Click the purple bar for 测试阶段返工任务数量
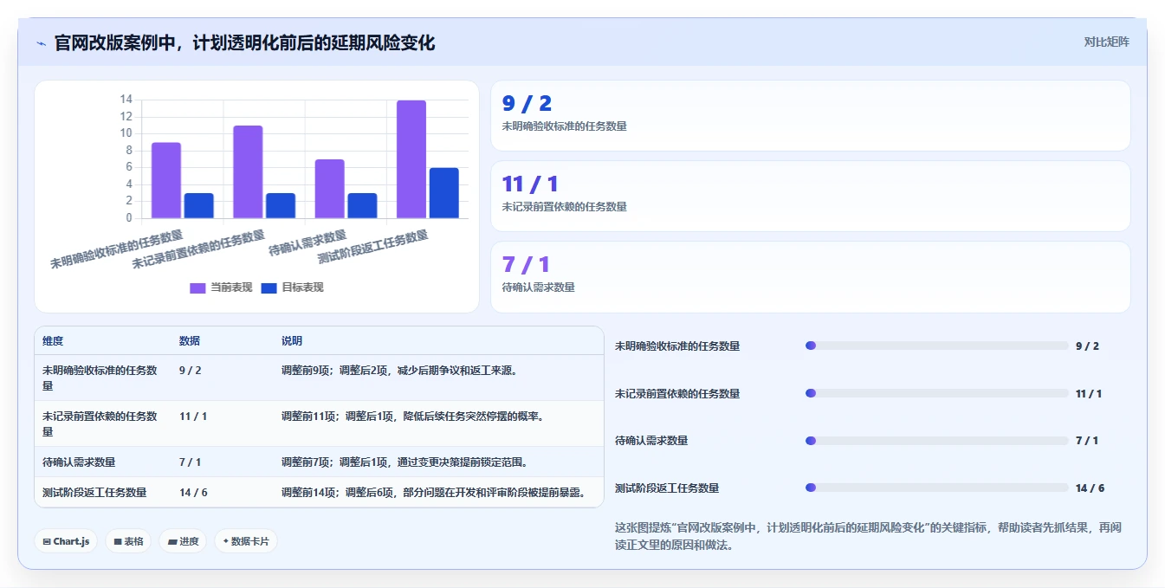This screenshot has width=1165, height=588. click(411, 159)
